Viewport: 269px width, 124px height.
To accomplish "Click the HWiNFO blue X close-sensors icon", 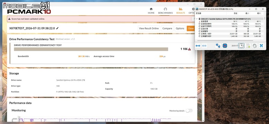I will [261, 46].
